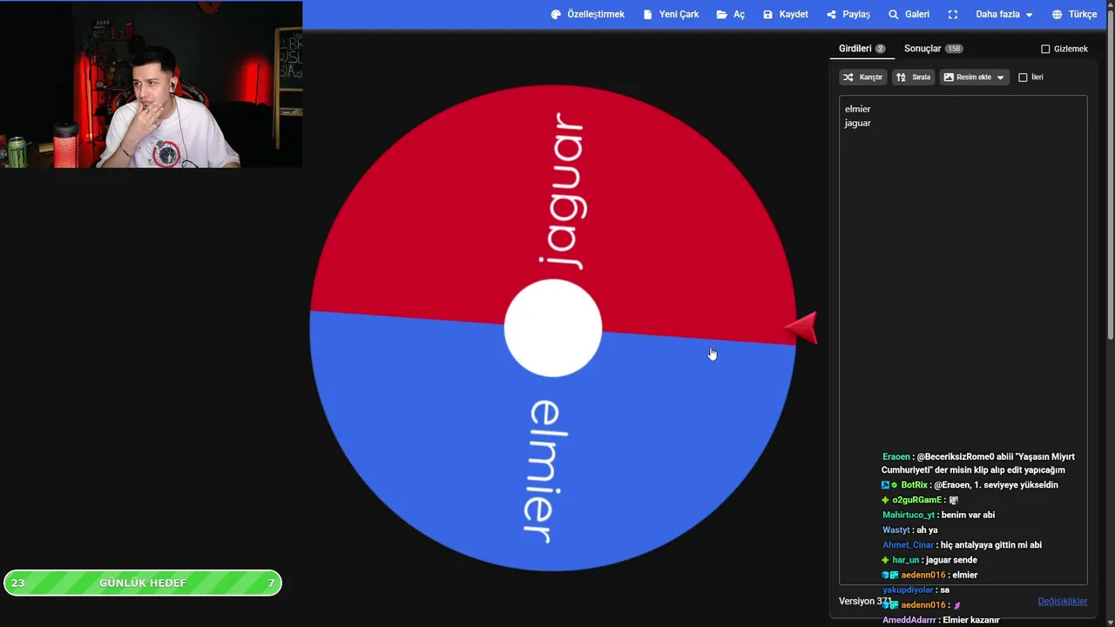Image resolution: width=1115 pixels, height=627 pixels.
Task: Click the Ahmet_Cinar chat username
Action: [908, 544]
